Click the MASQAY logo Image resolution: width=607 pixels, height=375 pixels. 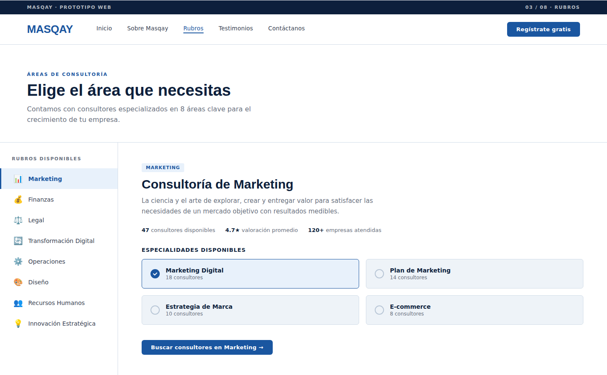(50, 29)
